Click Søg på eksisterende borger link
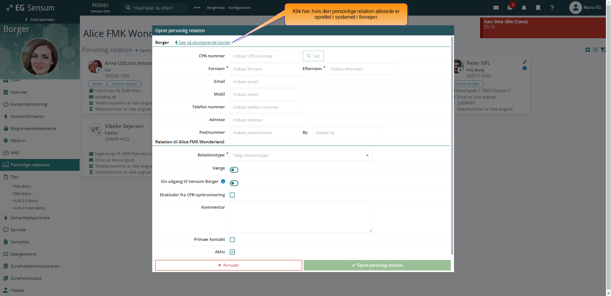 pyautogui.click(x=204, y=42)
